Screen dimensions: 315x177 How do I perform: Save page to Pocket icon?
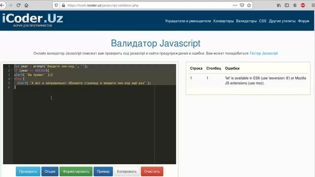pyautogui.click(x=242, y=5)
